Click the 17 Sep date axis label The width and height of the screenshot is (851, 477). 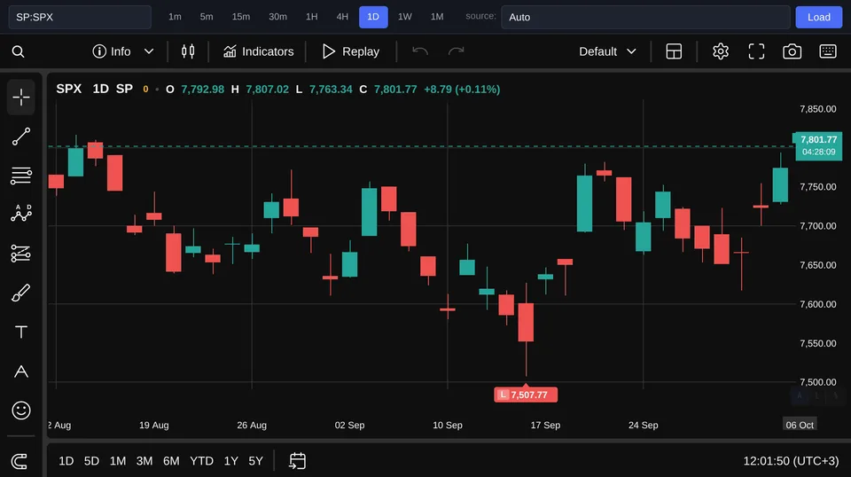[x=545, y=425]
